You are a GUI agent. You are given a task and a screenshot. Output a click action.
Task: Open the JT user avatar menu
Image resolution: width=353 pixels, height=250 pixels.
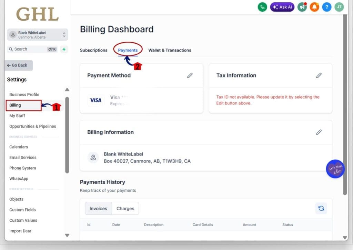pyautogui.click(x=339, y=7)
